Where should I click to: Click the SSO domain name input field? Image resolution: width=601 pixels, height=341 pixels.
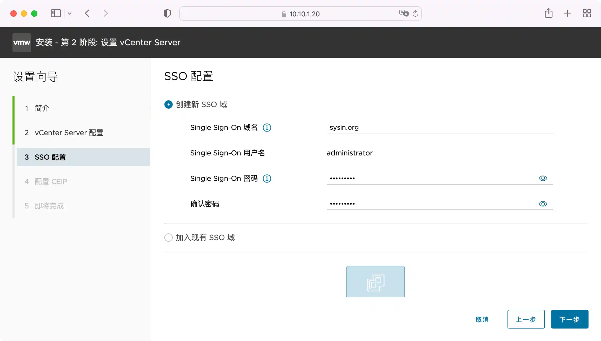point(439,128)
